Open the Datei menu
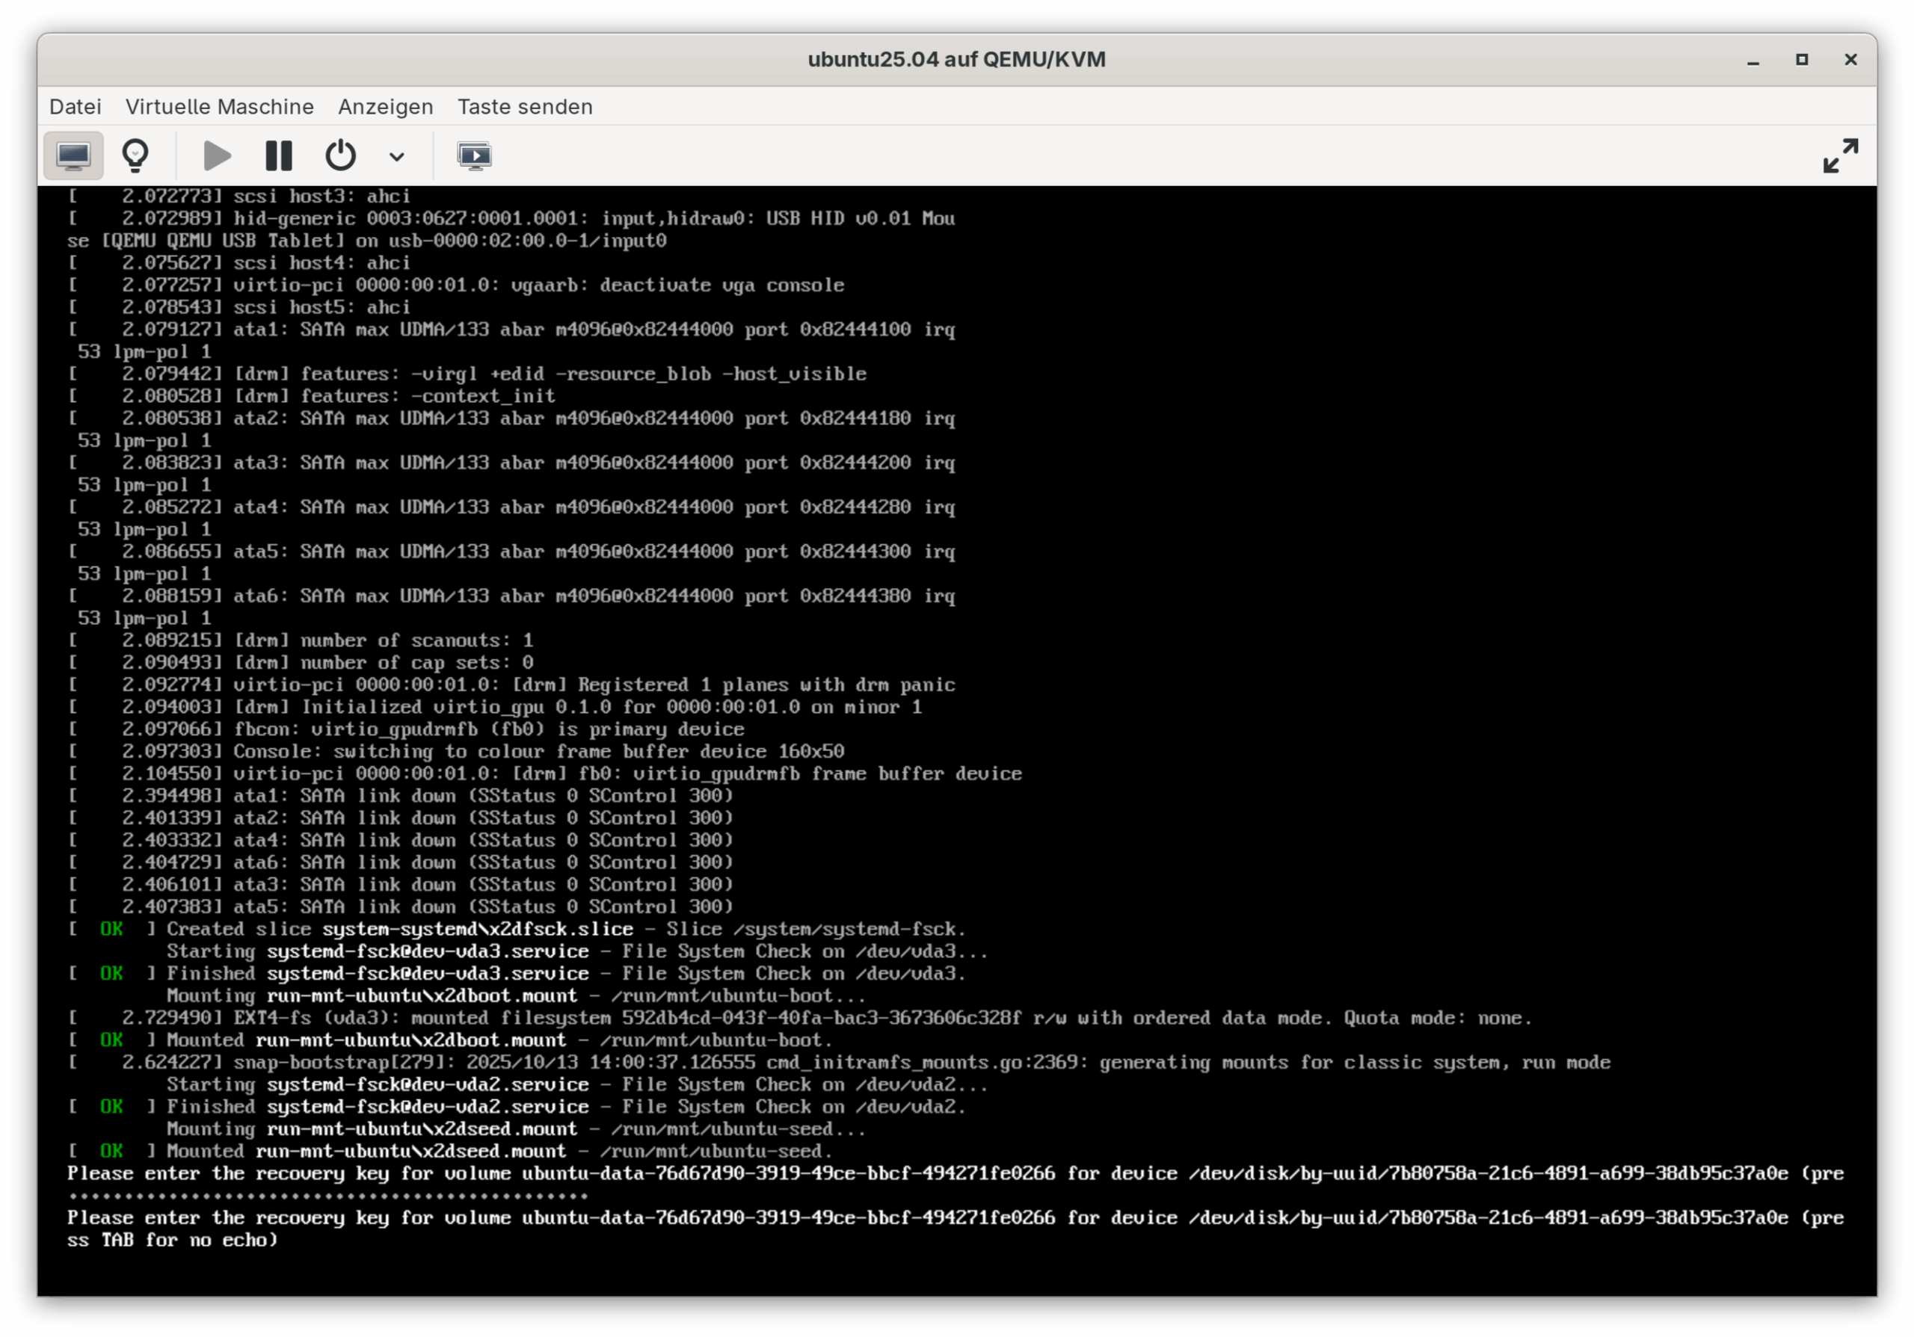Image resolution: width=1914 pixels, height=1337 pixels. (x=75, y=107)
